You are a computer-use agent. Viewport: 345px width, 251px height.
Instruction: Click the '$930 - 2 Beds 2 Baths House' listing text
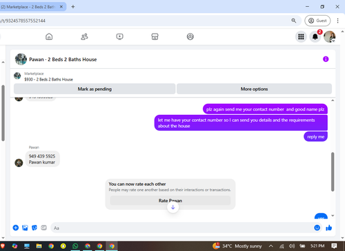point(48,79)
